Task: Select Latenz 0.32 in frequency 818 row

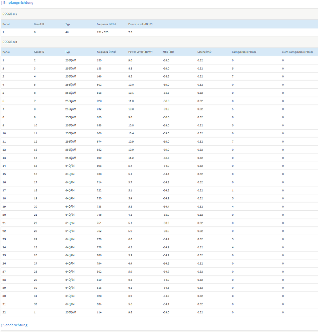Action: coord(200,288)
